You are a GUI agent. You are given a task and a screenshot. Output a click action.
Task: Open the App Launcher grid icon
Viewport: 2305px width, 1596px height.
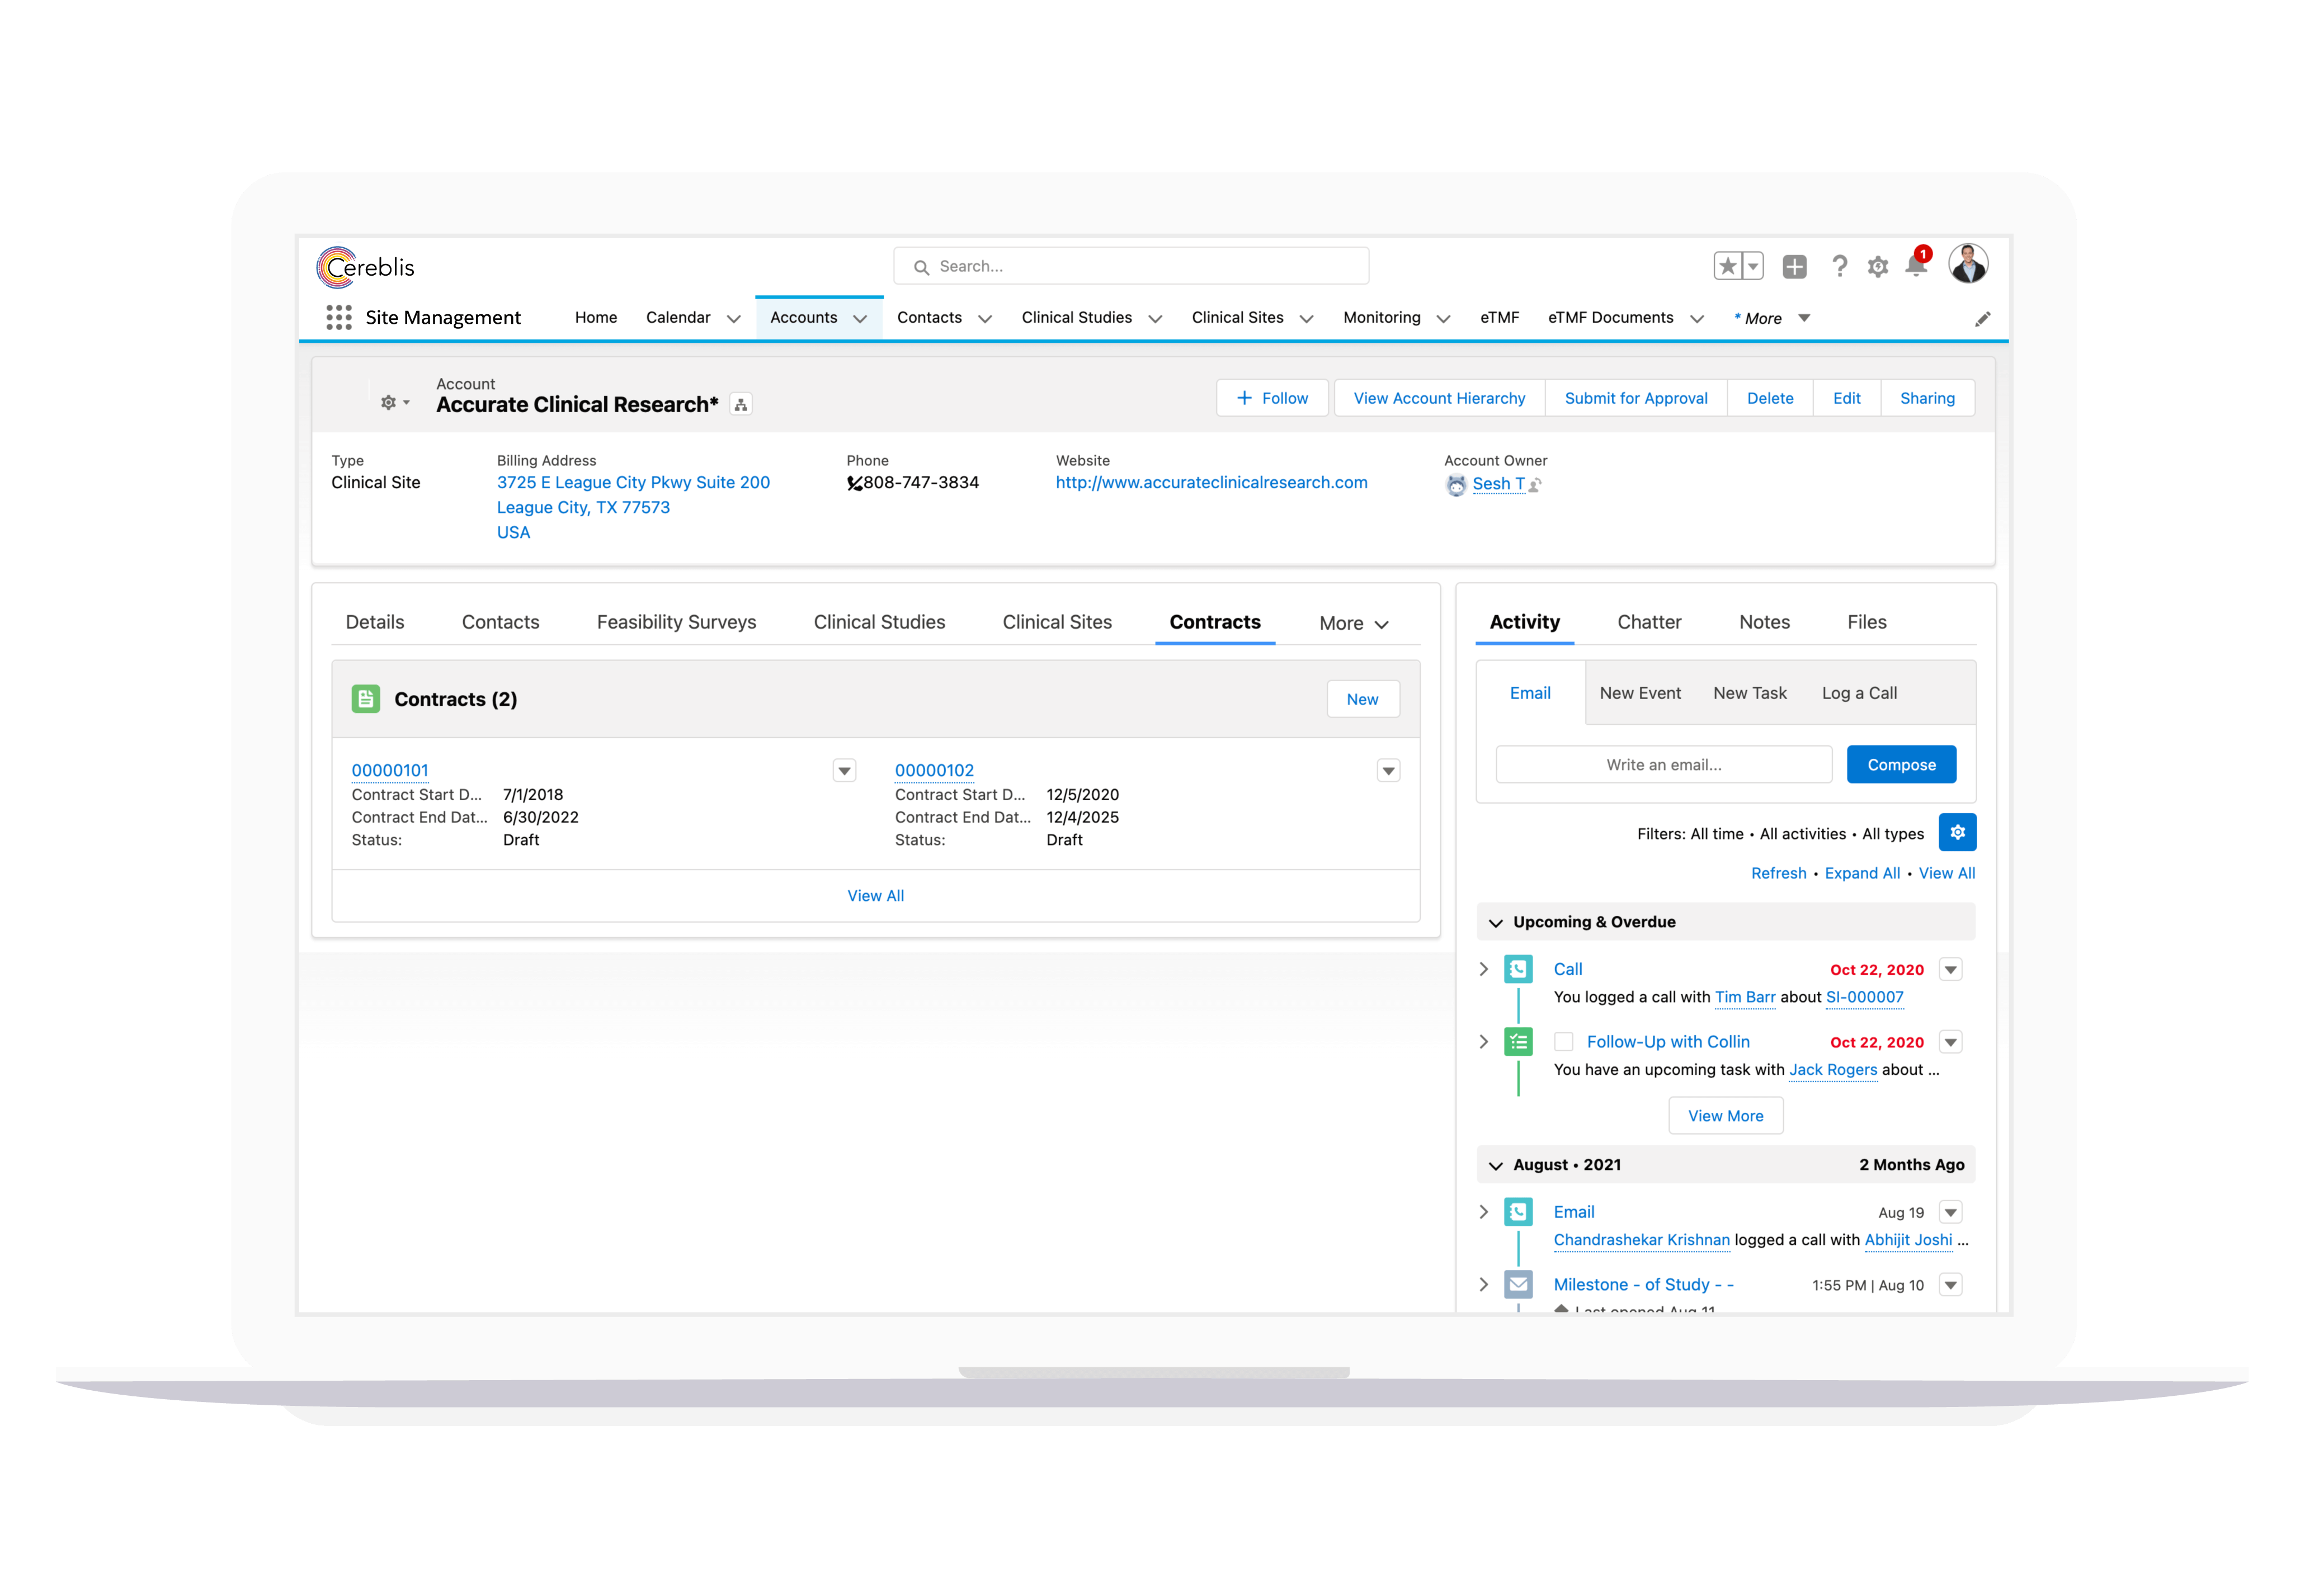(x=338, y=318)
